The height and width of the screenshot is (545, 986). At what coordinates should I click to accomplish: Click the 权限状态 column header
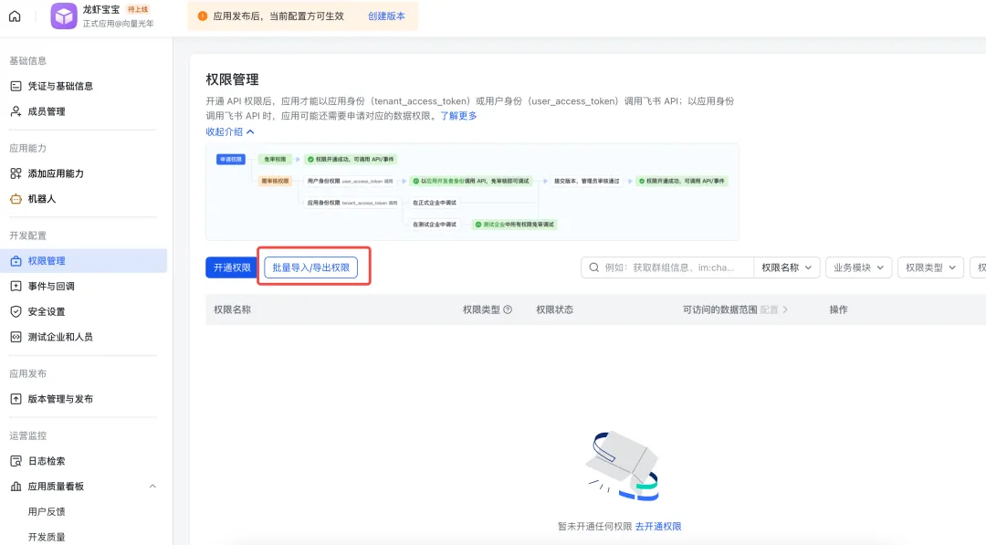pos(555,309)
